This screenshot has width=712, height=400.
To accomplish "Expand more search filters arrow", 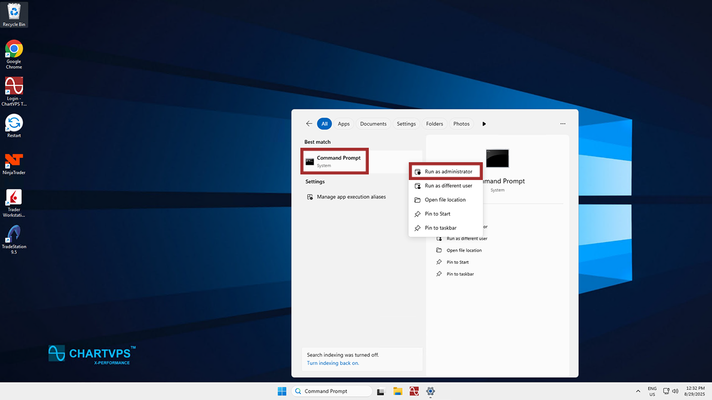I will coord(484,124).
